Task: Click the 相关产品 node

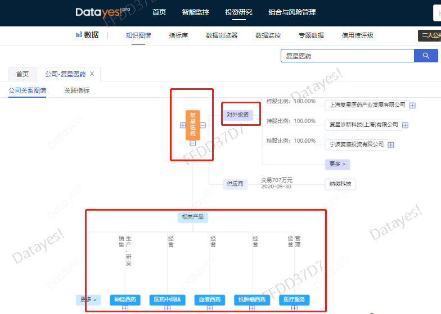Action: tap(192, 217)
